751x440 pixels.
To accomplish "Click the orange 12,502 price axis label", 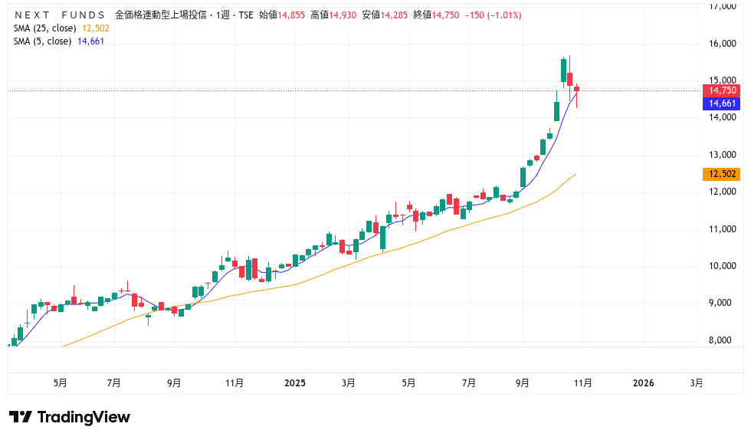I will point(722,174).
